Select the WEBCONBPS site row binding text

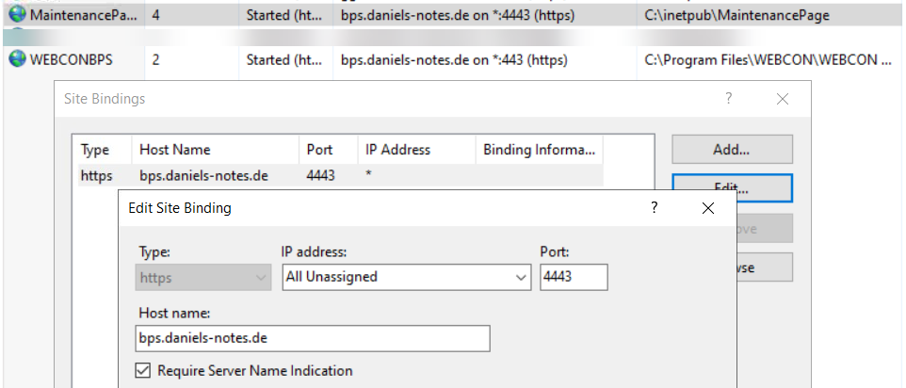[x=454, y=59]
